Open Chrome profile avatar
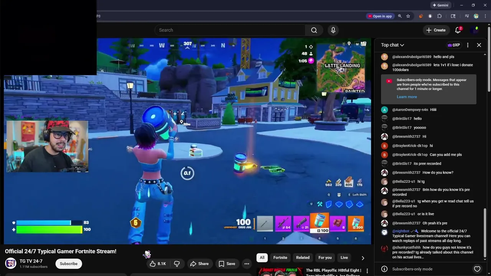Image resolution: width=491 pixels, height=276 pixels. click(476, 16)
